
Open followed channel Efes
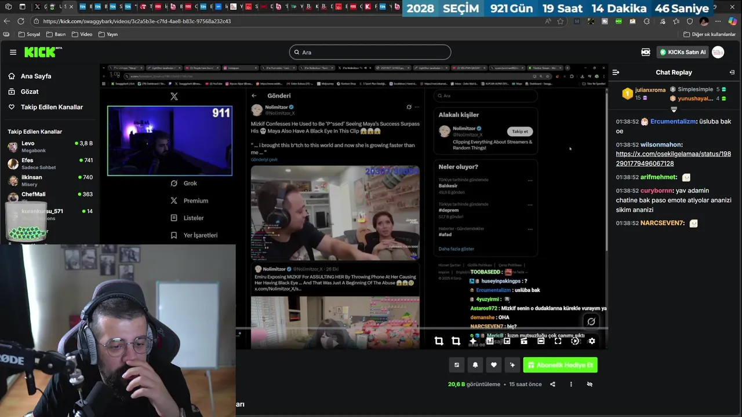pos(50,163)
